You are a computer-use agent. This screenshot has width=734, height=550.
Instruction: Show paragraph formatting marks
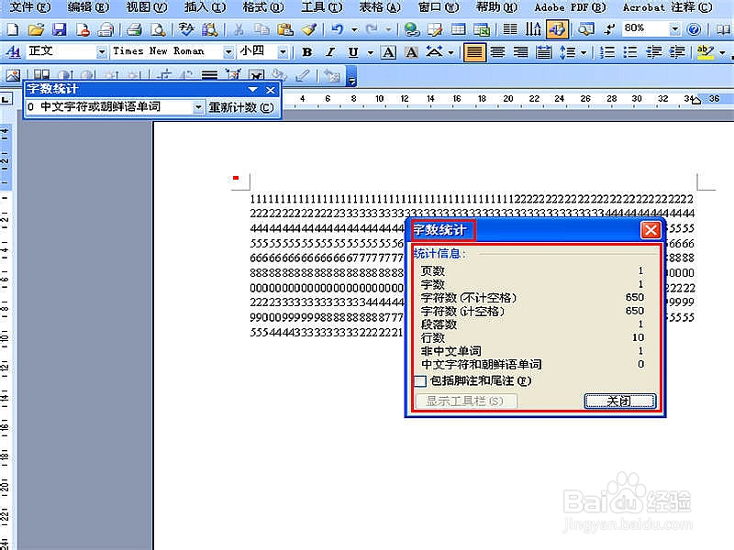(609, 30)
